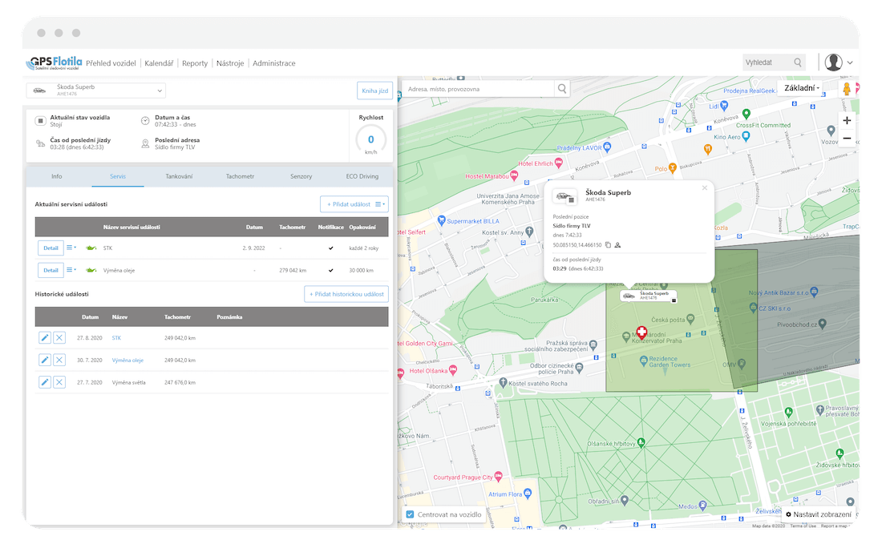Open the Základní map type dropdown
This screenshot has width=882, height=544.
[x=802, y=88]
